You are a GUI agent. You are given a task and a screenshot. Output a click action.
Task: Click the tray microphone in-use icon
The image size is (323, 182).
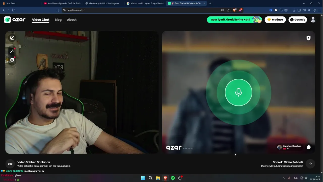289,178
